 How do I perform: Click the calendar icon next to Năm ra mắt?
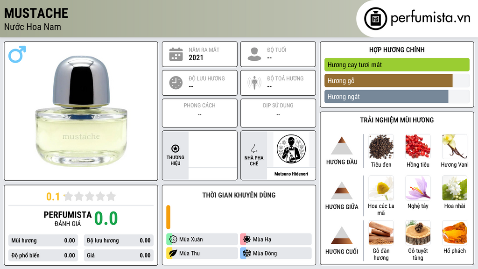176,54
